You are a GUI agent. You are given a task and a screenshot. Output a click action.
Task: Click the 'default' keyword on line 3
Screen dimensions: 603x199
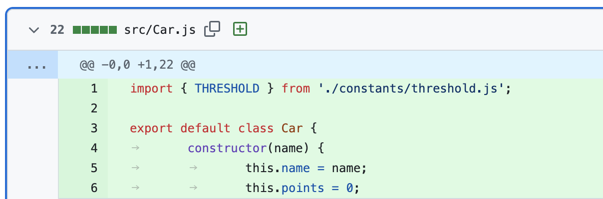(205, 128)
